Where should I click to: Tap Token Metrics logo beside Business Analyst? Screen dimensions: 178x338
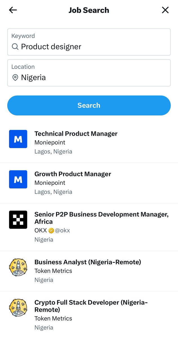[x=18, y=268]
